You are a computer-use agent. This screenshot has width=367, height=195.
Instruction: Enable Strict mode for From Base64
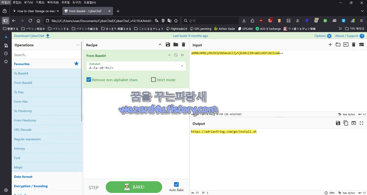coord(153,80)
